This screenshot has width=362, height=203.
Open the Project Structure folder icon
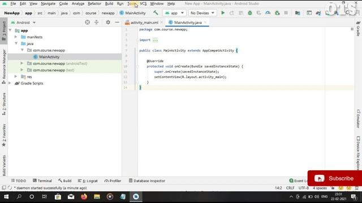298,13
